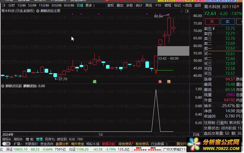This screenshot has height=153, width=244.
Task: Open the 增值功能 tab
Action: (108, 144)
